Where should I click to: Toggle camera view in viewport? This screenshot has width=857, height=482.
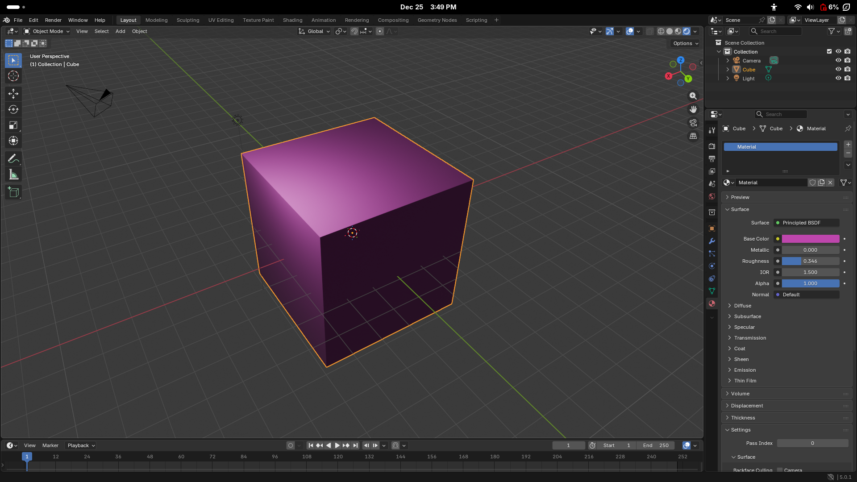click(x=693, y=123)
